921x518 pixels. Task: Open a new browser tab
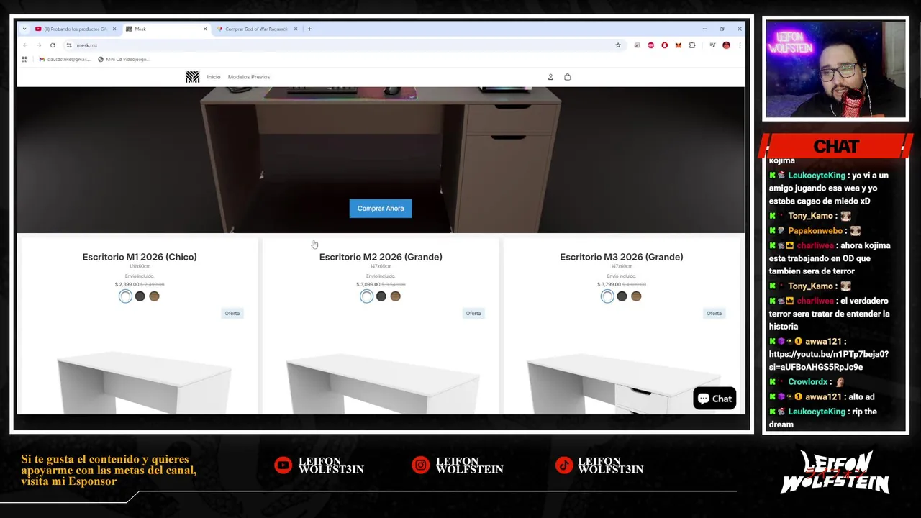pos(309,29)
